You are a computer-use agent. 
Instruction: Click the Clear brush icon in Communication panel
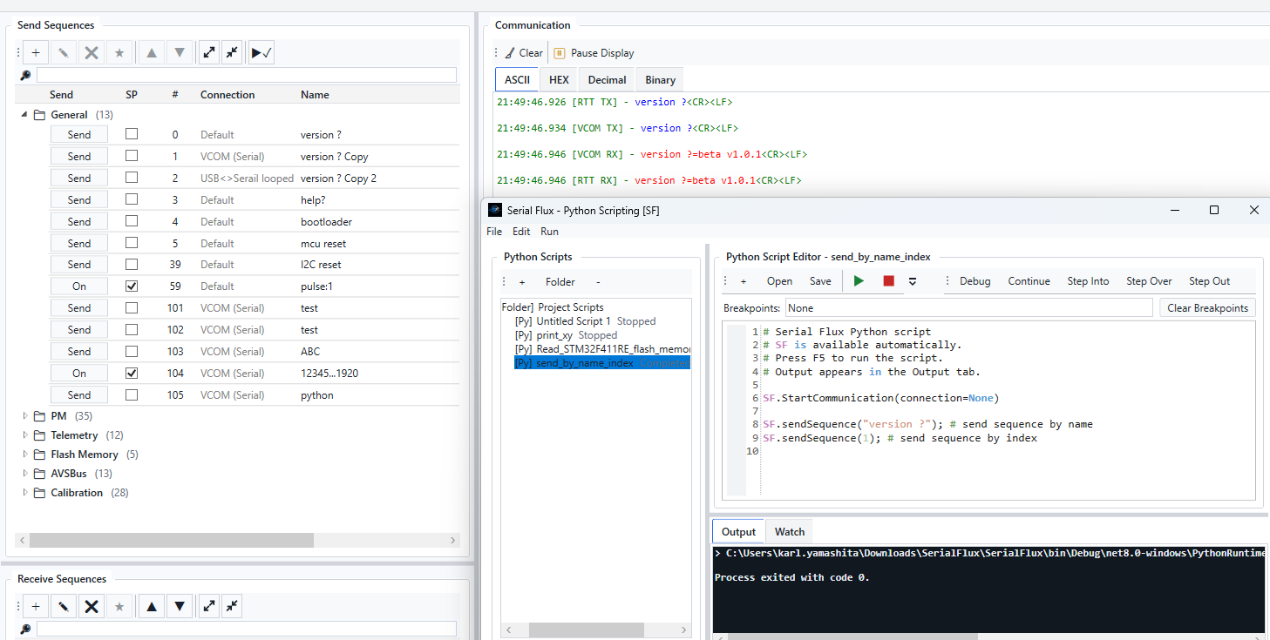tap(510, 53)
